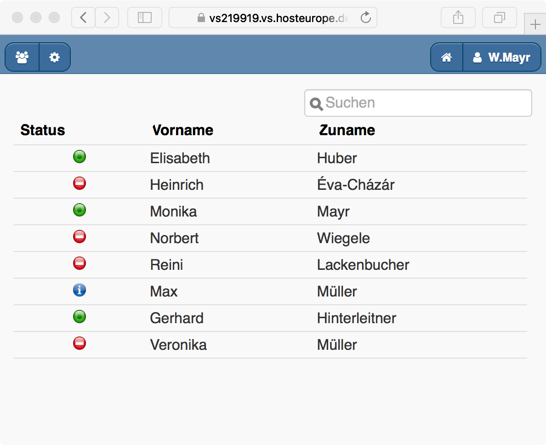Toggle the Safari sidebar button
The width and height of the screenshot is (546, 445).
pos(145,18)
